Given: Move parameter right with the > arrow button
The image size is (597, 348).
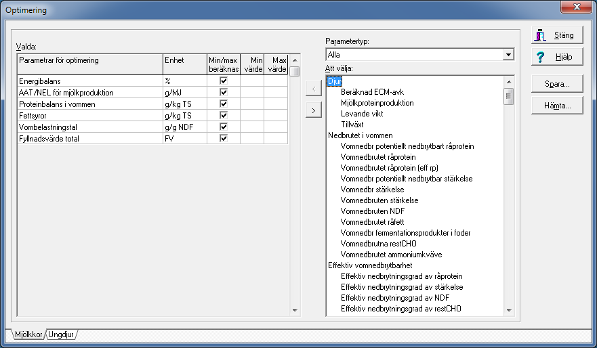Looking at the screenshot, I should [313, 110].
